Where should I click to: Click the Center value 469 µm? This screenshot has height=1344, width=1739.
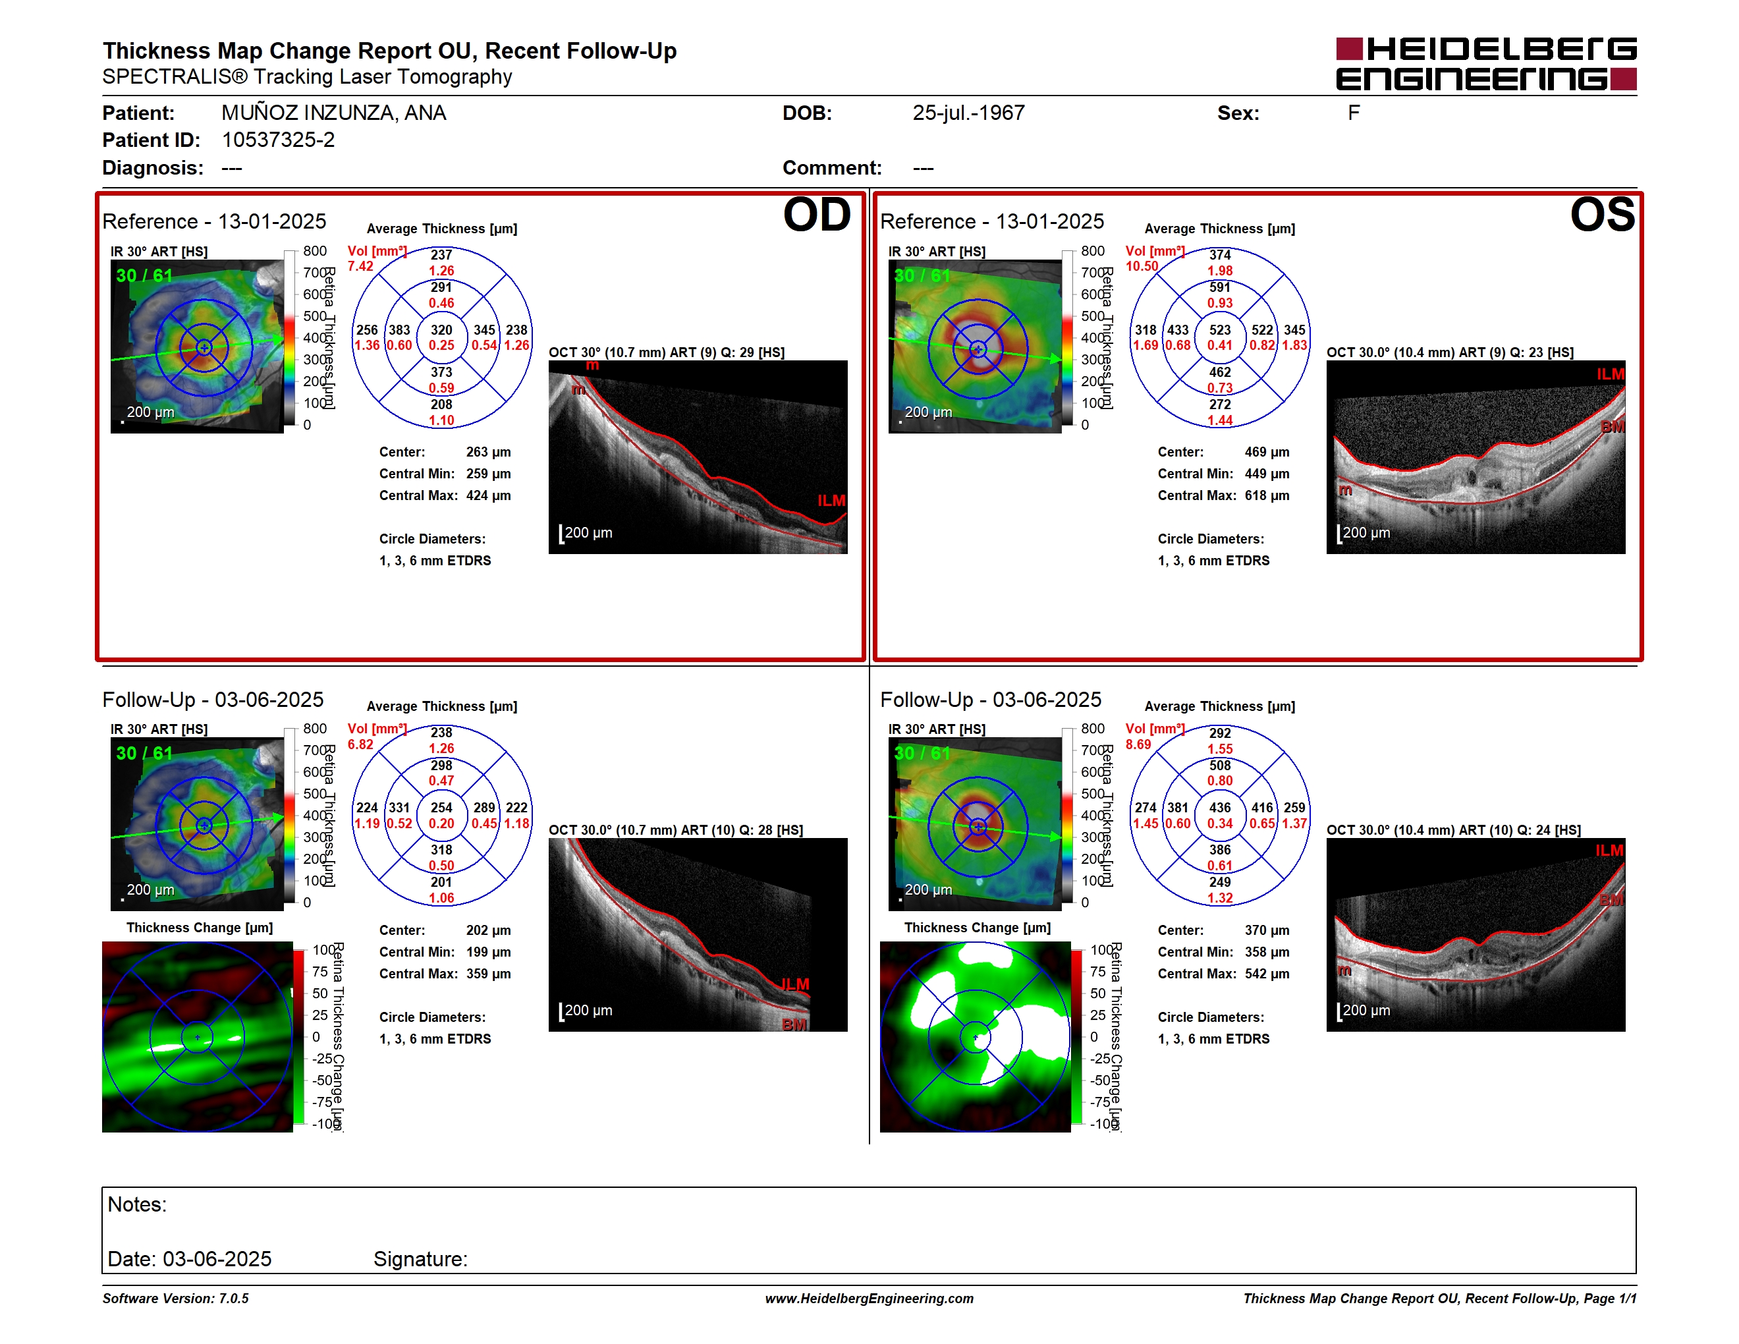[1266, 452]
